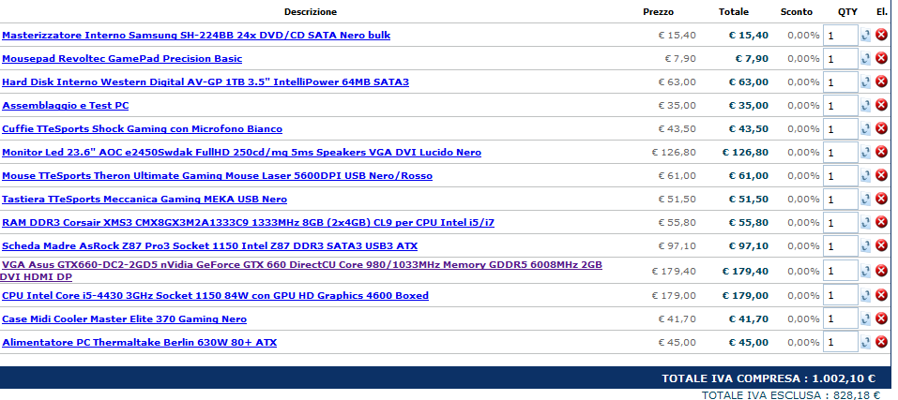Click the TOTALE IVA COMPRESA amount

(x=844, y=378)
